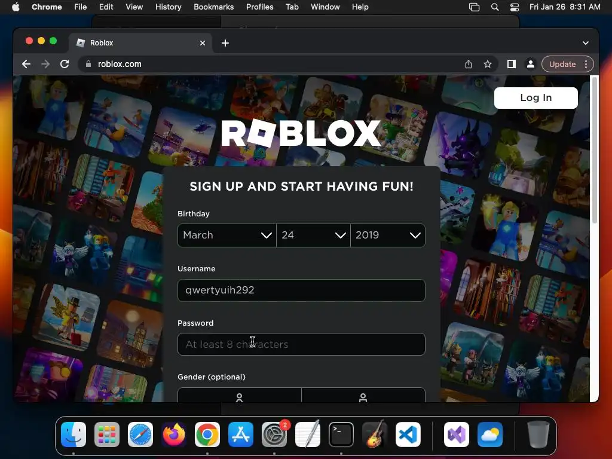This screenshot has width=612, height=459.
Task: Open Safari from the dock
Action: pos(140,434)
